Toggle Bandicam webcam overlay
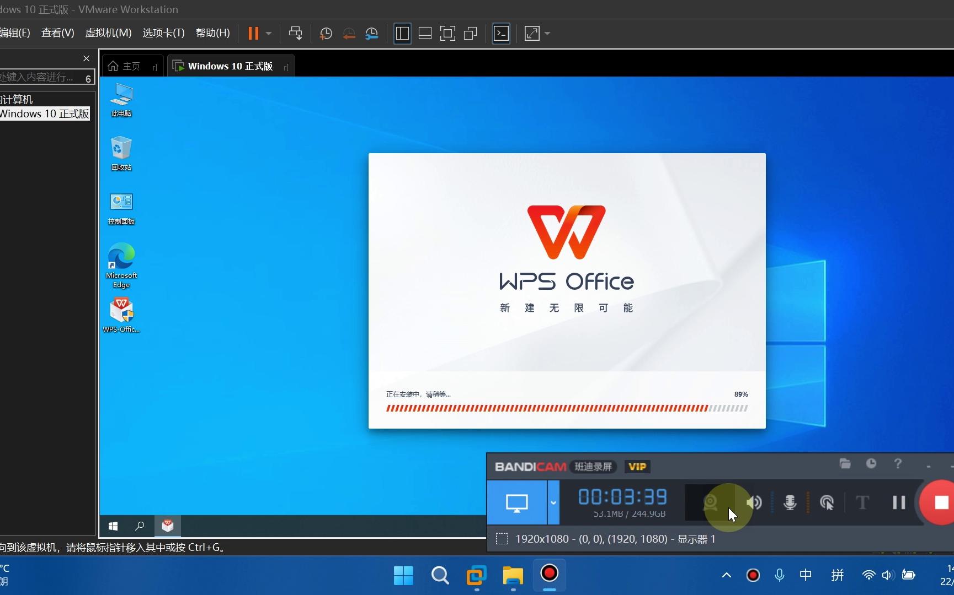The image size is (954, 595). (x=710, y=502)
